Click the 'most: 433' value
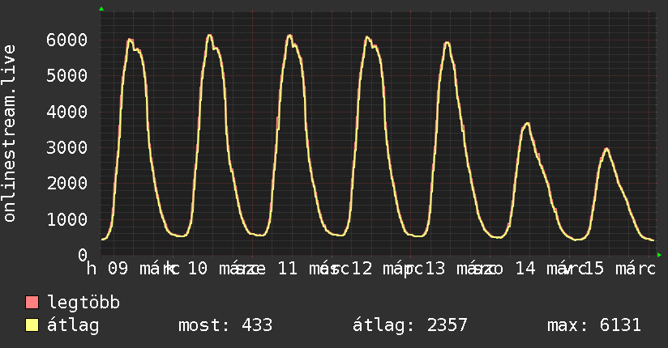The image size is (668, 348). pyautogui.click(x=225, y=325)
